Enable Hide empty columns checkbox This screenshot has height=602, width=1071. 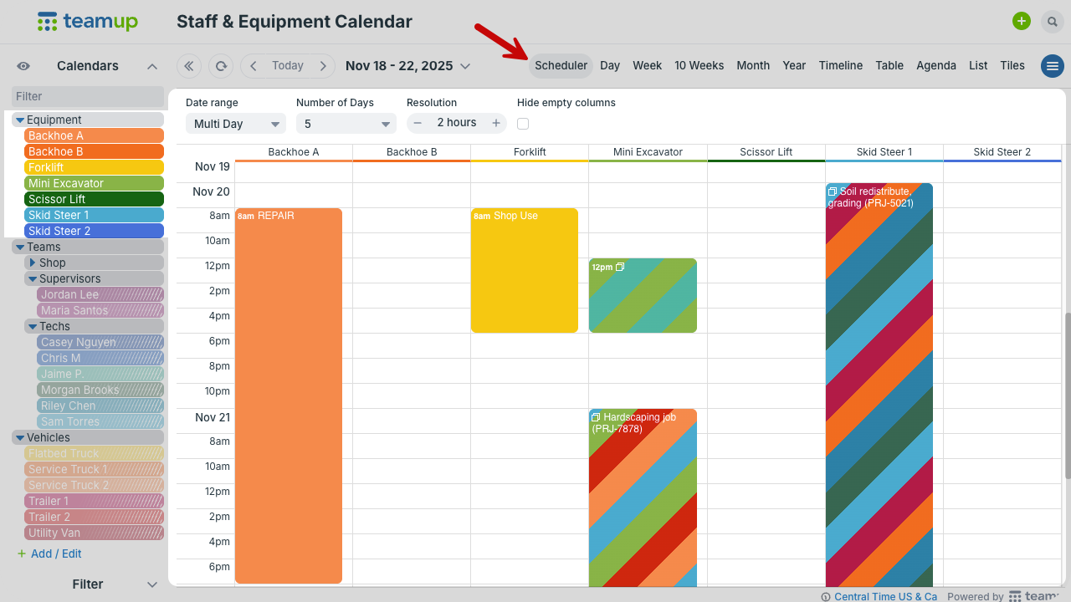click(523, 124)
